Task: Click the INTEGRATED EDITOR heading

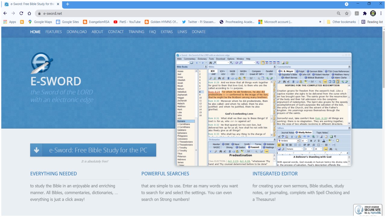Action: pyautogui.click(x=275, y=174)
